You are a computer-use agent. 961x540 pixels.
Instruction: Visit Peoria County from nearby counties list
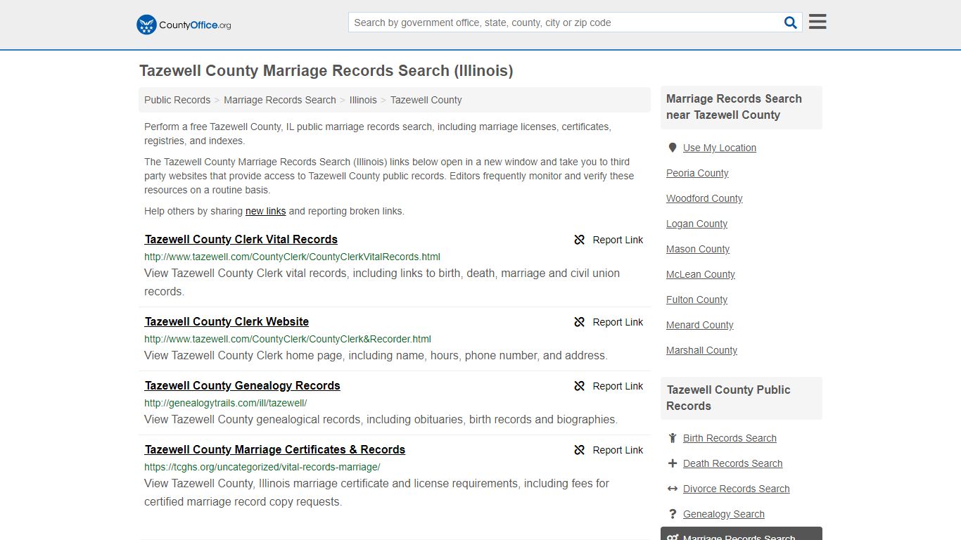(696, 173)
